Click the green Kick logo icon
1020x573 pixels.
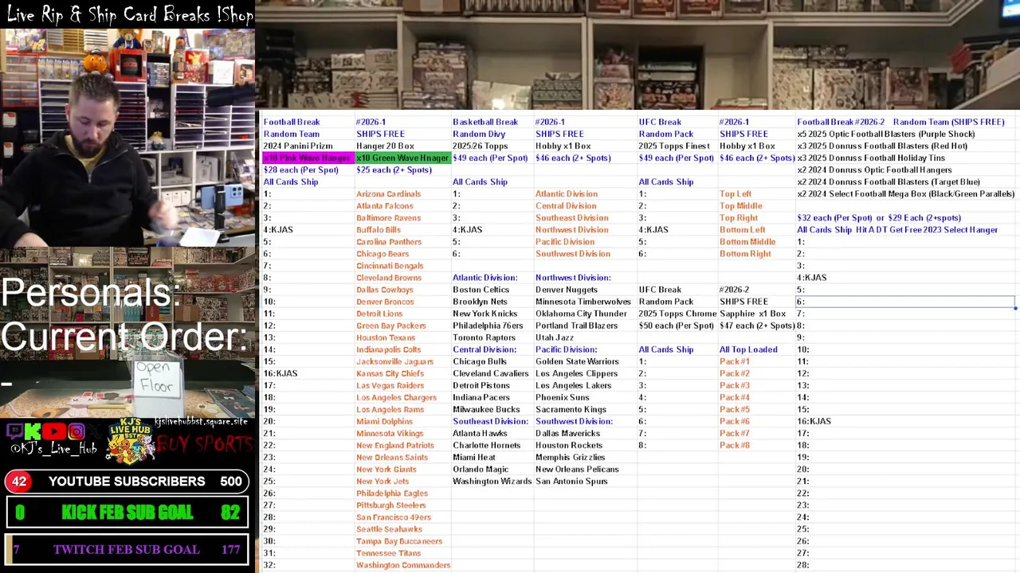33,432
